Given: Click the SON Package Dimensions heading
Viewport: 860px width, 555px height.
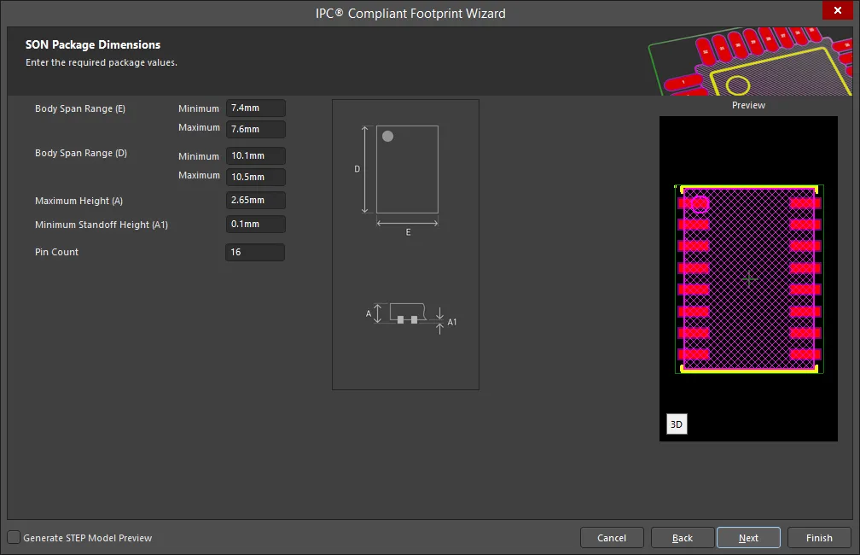Looking at the screenshot, I should [93, 44].
